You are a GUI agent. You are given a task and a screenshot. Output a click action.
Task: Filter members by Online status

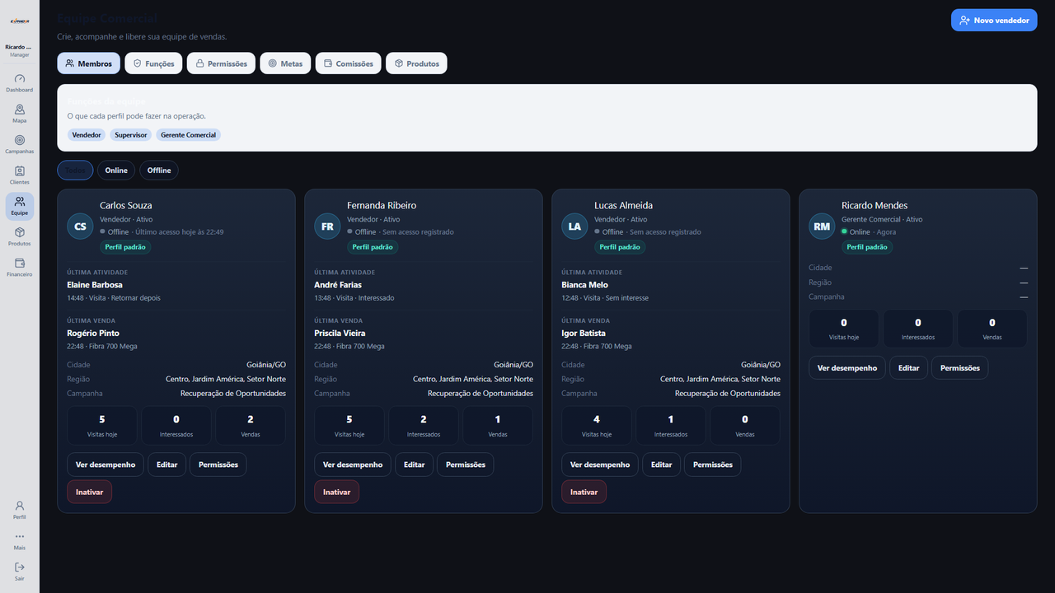tap(116, 170)
